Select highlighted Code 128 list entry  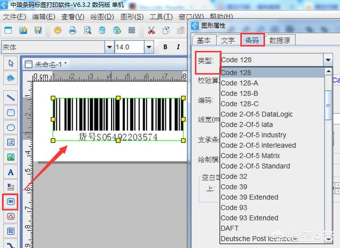(x=272, y=72)
